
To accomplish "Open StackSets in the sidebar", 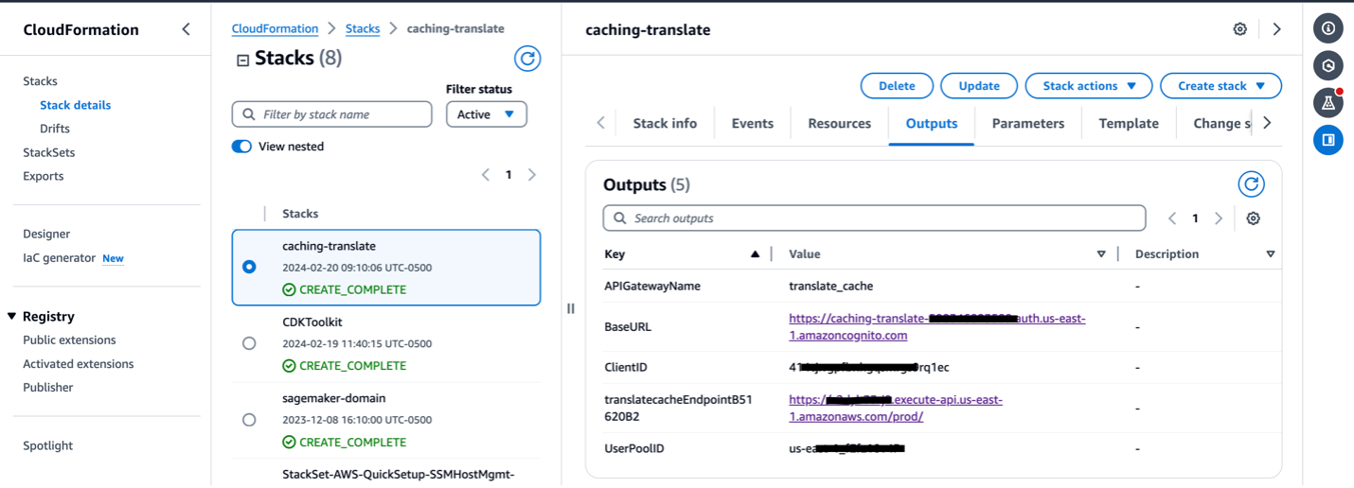I will click(x=48, y=152).
